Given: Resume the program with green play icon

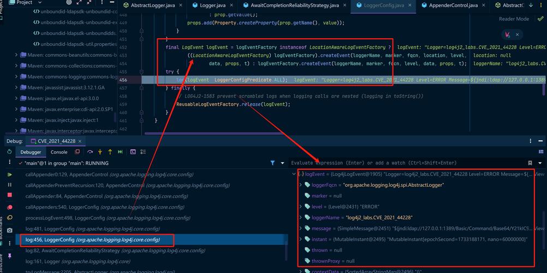Looking at the screenshot, I should [9, 174].
